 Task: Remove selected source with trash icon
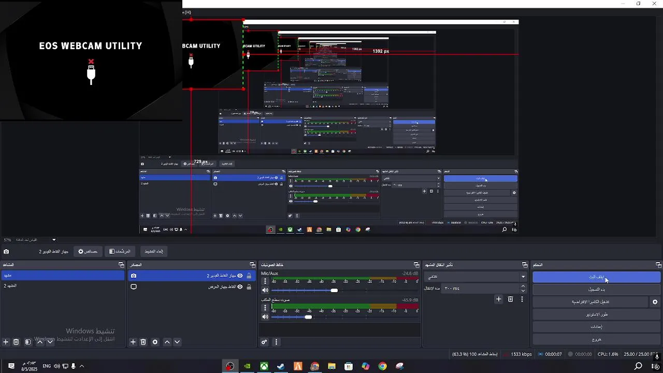tap(143, 342)
